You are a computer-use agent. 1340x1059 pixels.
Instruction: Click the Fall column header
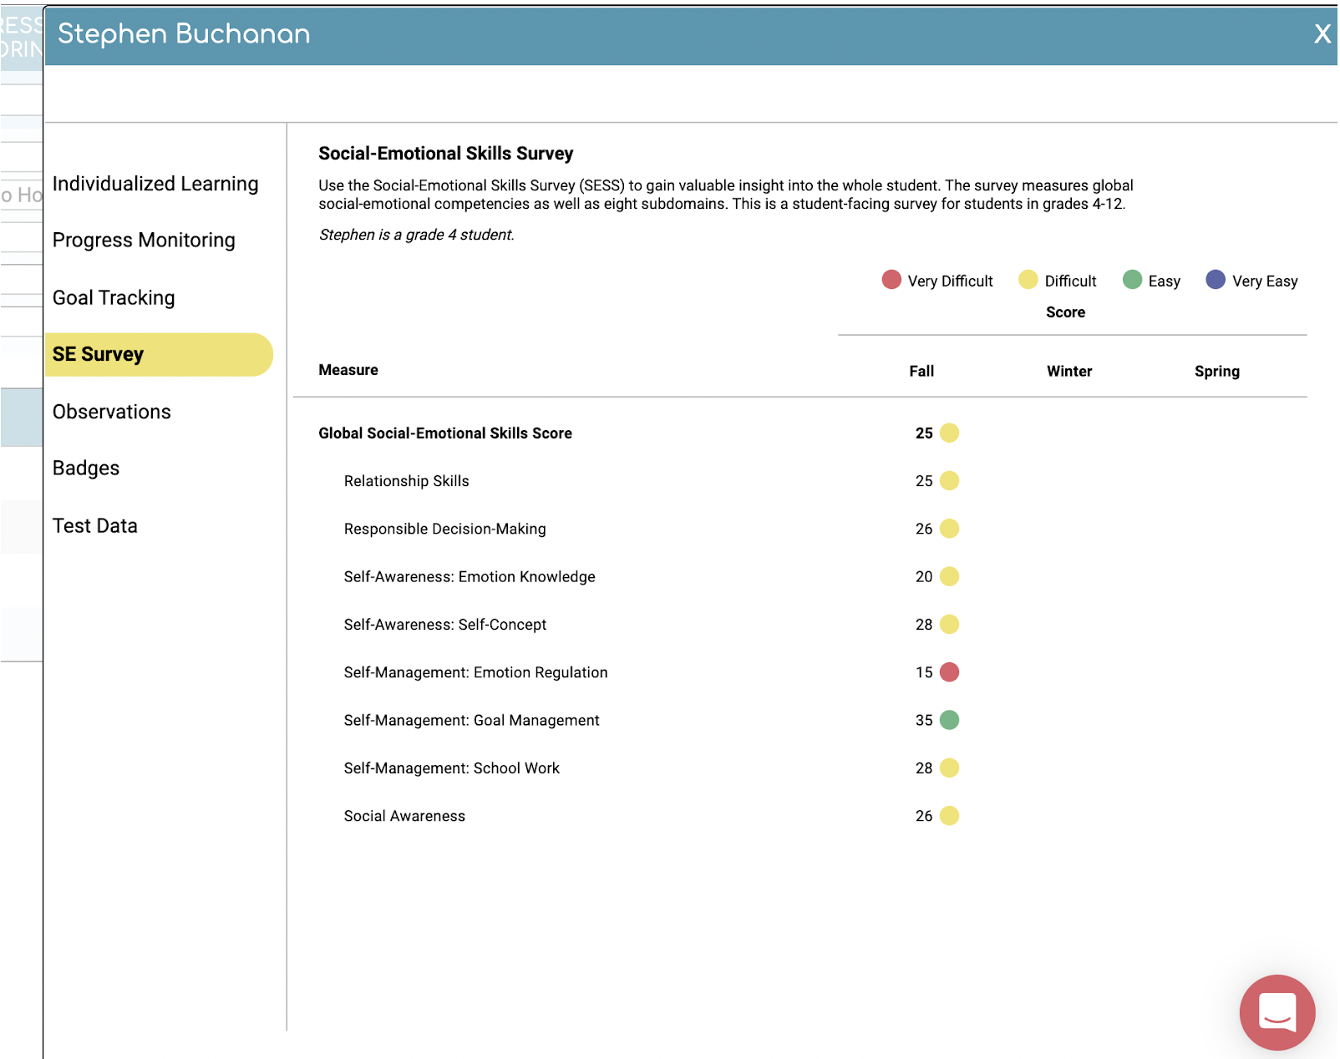tap(921, 371)
